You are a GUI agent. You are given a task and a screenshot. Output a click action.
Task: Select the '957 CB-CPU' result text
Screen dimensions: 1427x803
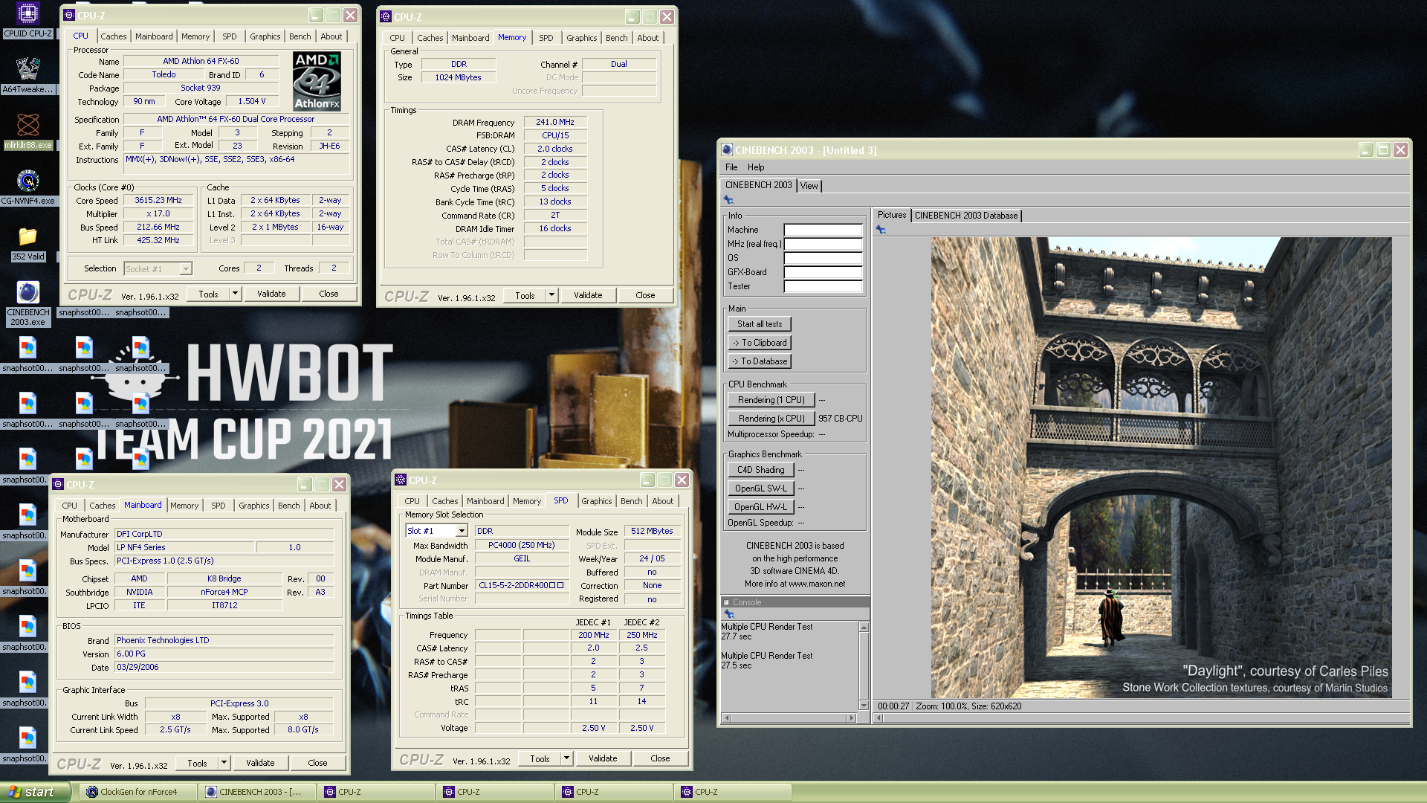pos(841,419)
